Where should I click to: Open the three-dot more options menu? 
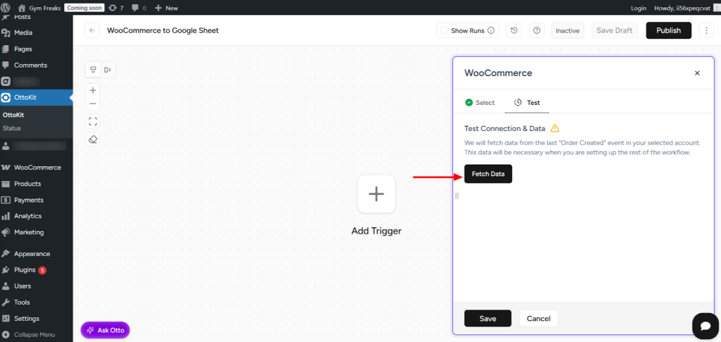(705, 30)
